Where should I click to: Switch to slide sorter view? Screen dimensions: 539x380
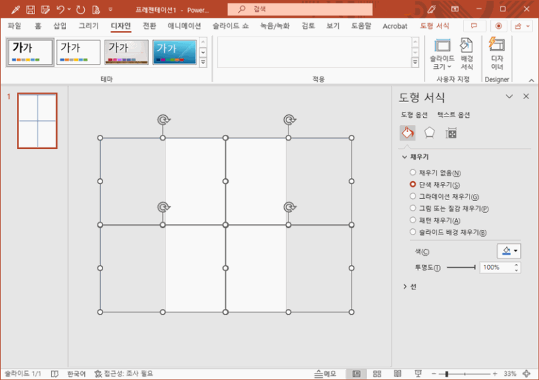(377, 374)
